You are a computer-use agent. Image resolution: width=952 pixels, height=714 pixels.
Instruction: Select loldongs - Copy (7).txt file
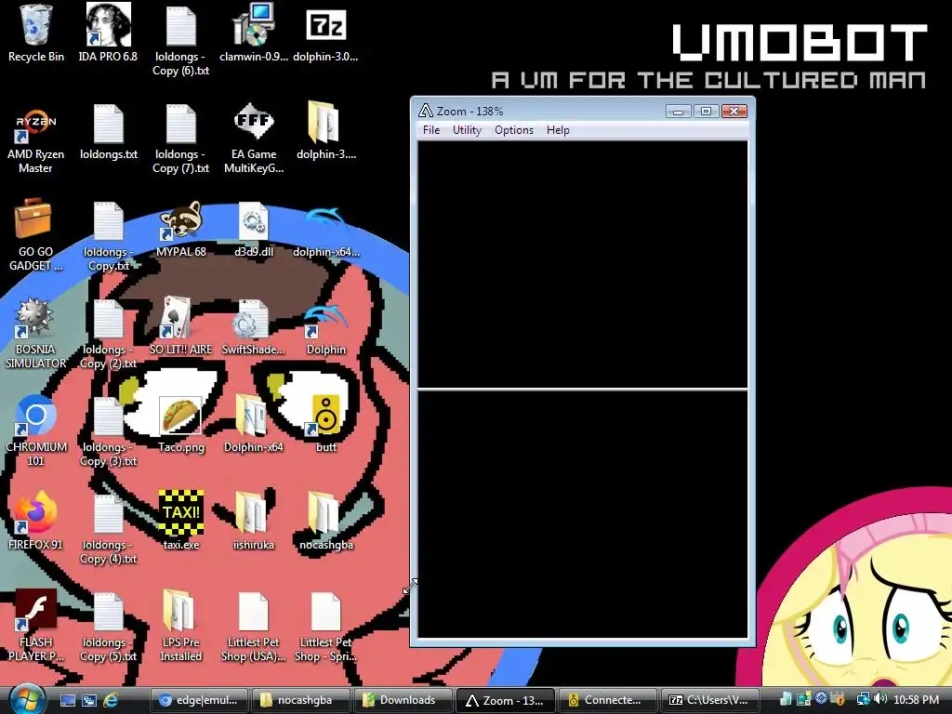pos(181,139)
